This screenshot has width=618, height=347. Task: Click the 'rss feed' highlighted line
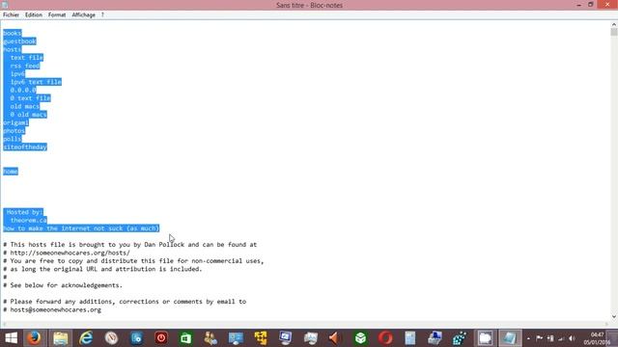(25, 66)
